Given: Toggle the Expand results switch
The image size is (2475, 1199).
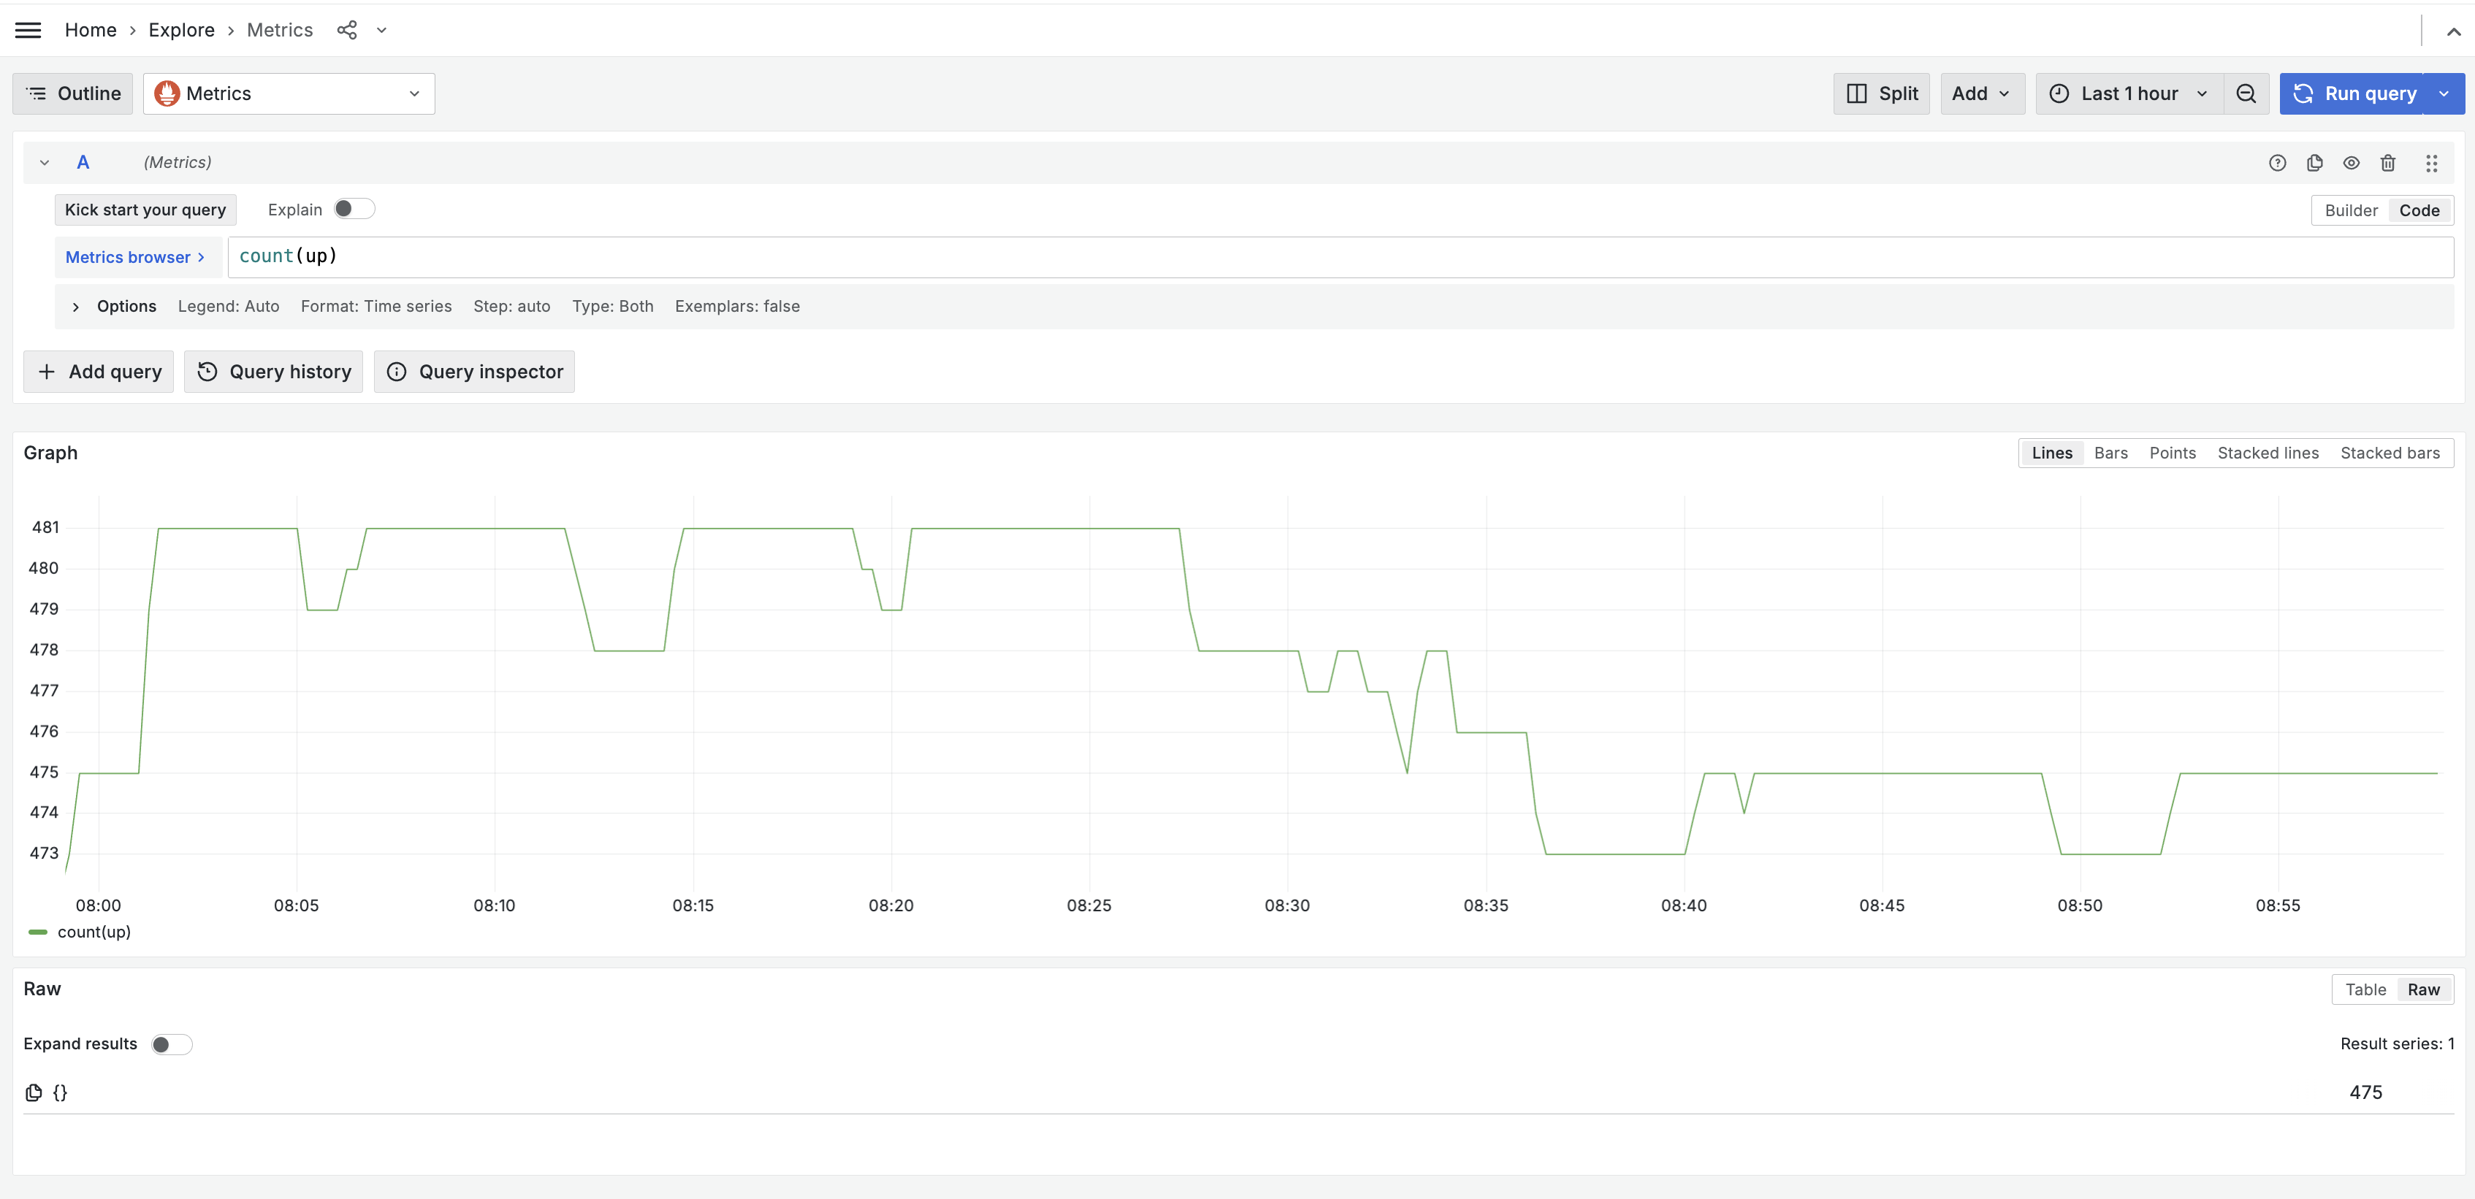Looking at the screenshot, I should [x=172, y=1044].
